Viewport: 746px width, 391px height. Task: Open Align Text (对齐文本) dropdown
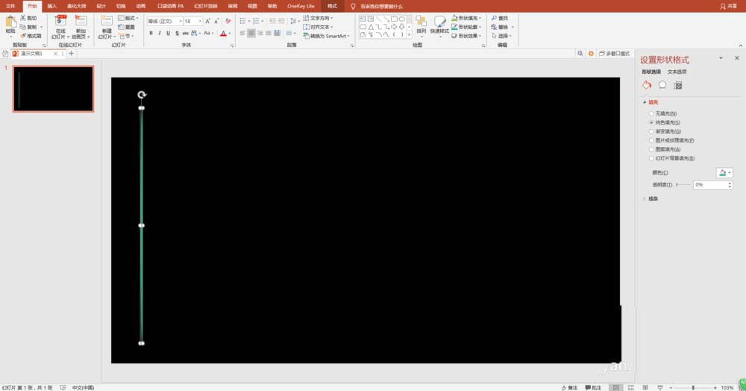(318, 27)
